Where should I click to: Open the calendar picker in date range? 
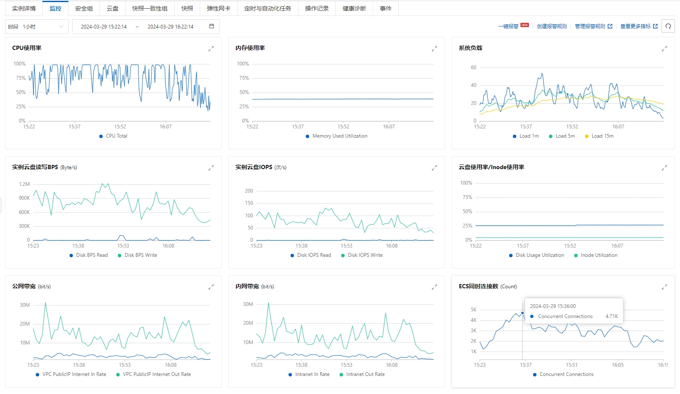tap(212, 26)
